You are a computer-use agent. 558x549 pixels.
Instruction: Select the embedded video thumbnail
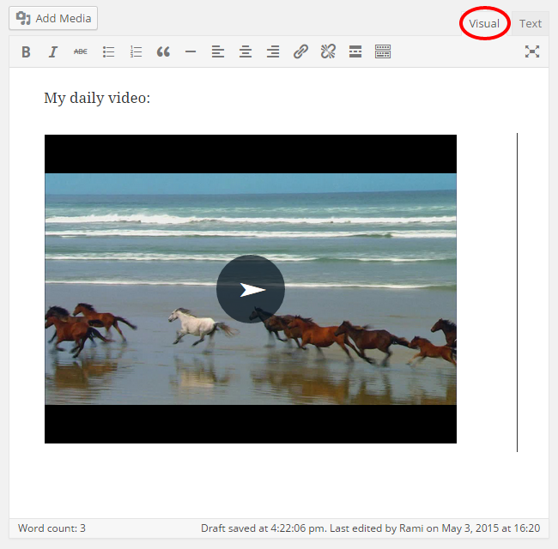pos(251,289)
